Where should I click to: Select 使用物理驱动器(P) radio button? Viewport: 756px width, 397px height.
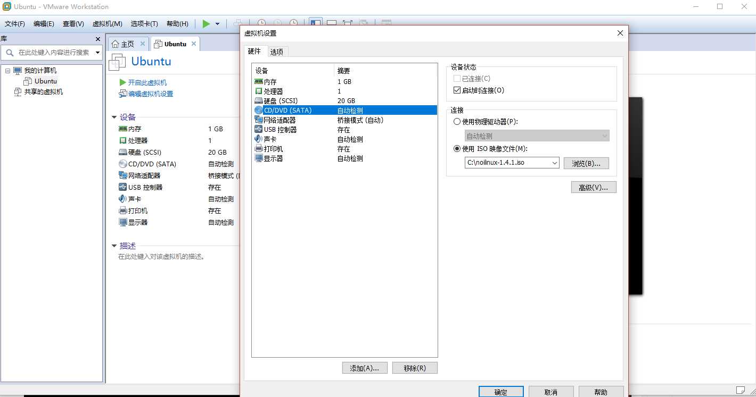pyautogui.click(x=457, y=121)
